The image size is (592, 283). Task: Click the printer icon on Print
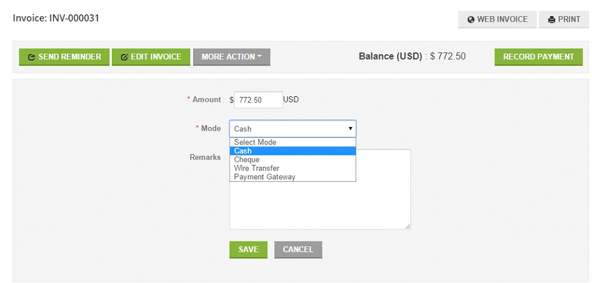click(552, 20)
